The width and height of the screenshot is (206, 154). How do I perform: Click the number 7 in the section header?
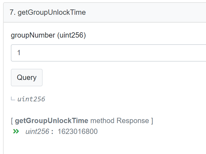[x=12, y=12]
